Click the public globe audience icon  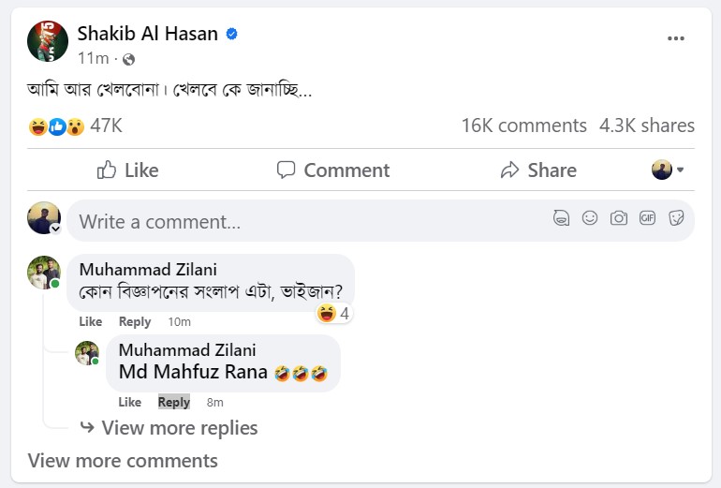coord(128,59)
